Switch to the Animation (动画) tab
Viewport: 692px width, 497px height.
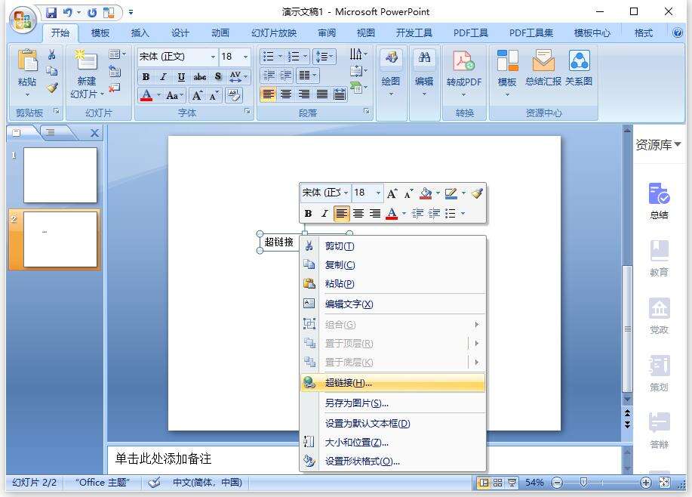point(220,33)
